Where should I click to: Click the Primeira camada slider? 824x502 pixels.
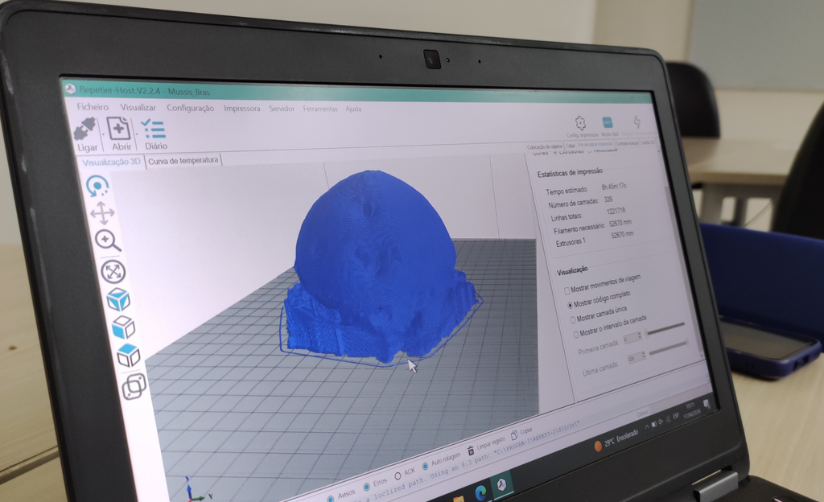(x=664, y=327)
